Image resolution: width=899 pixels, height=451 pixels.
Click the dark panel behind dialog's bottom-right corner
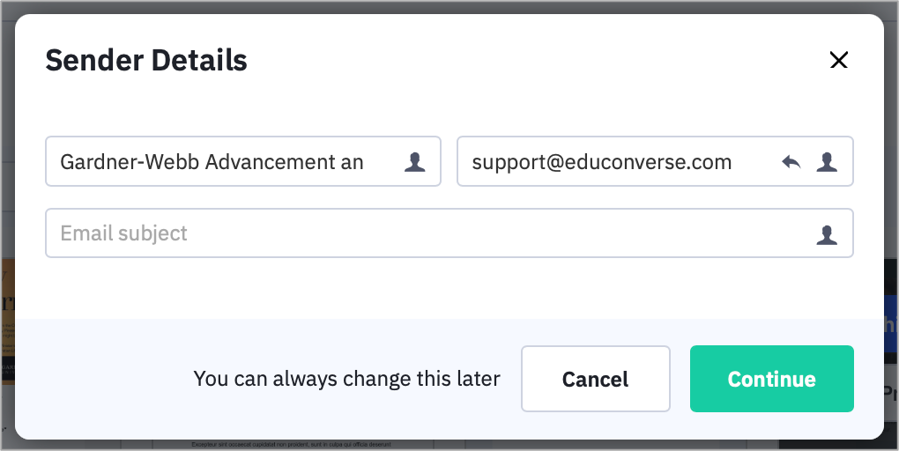click(x=839, y=444)
